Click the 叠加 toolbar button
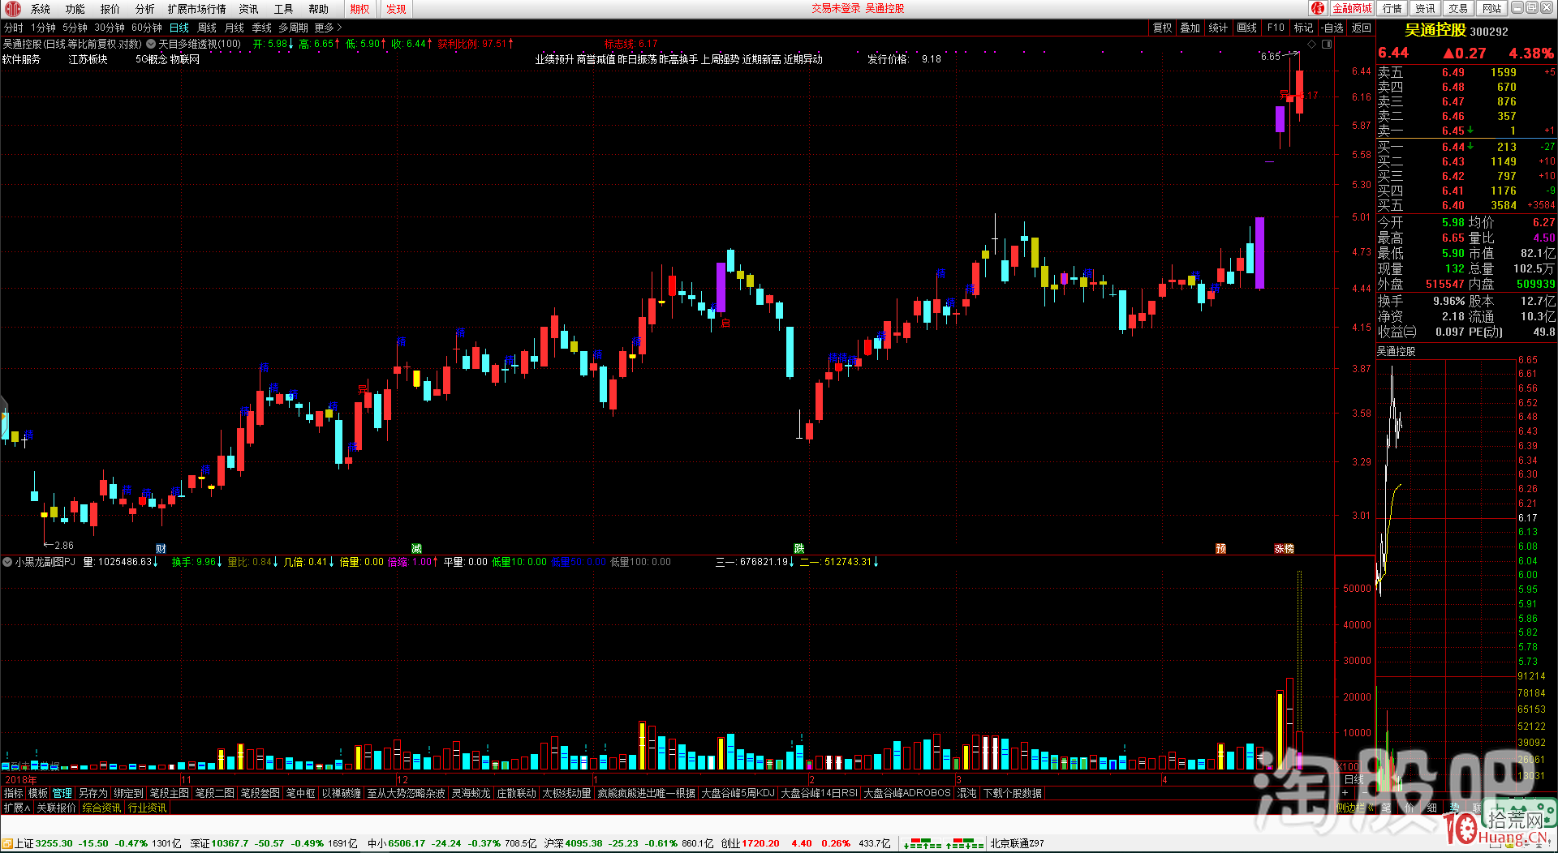This screenshot has height=853, width=1558. (x=1190, y=28)
